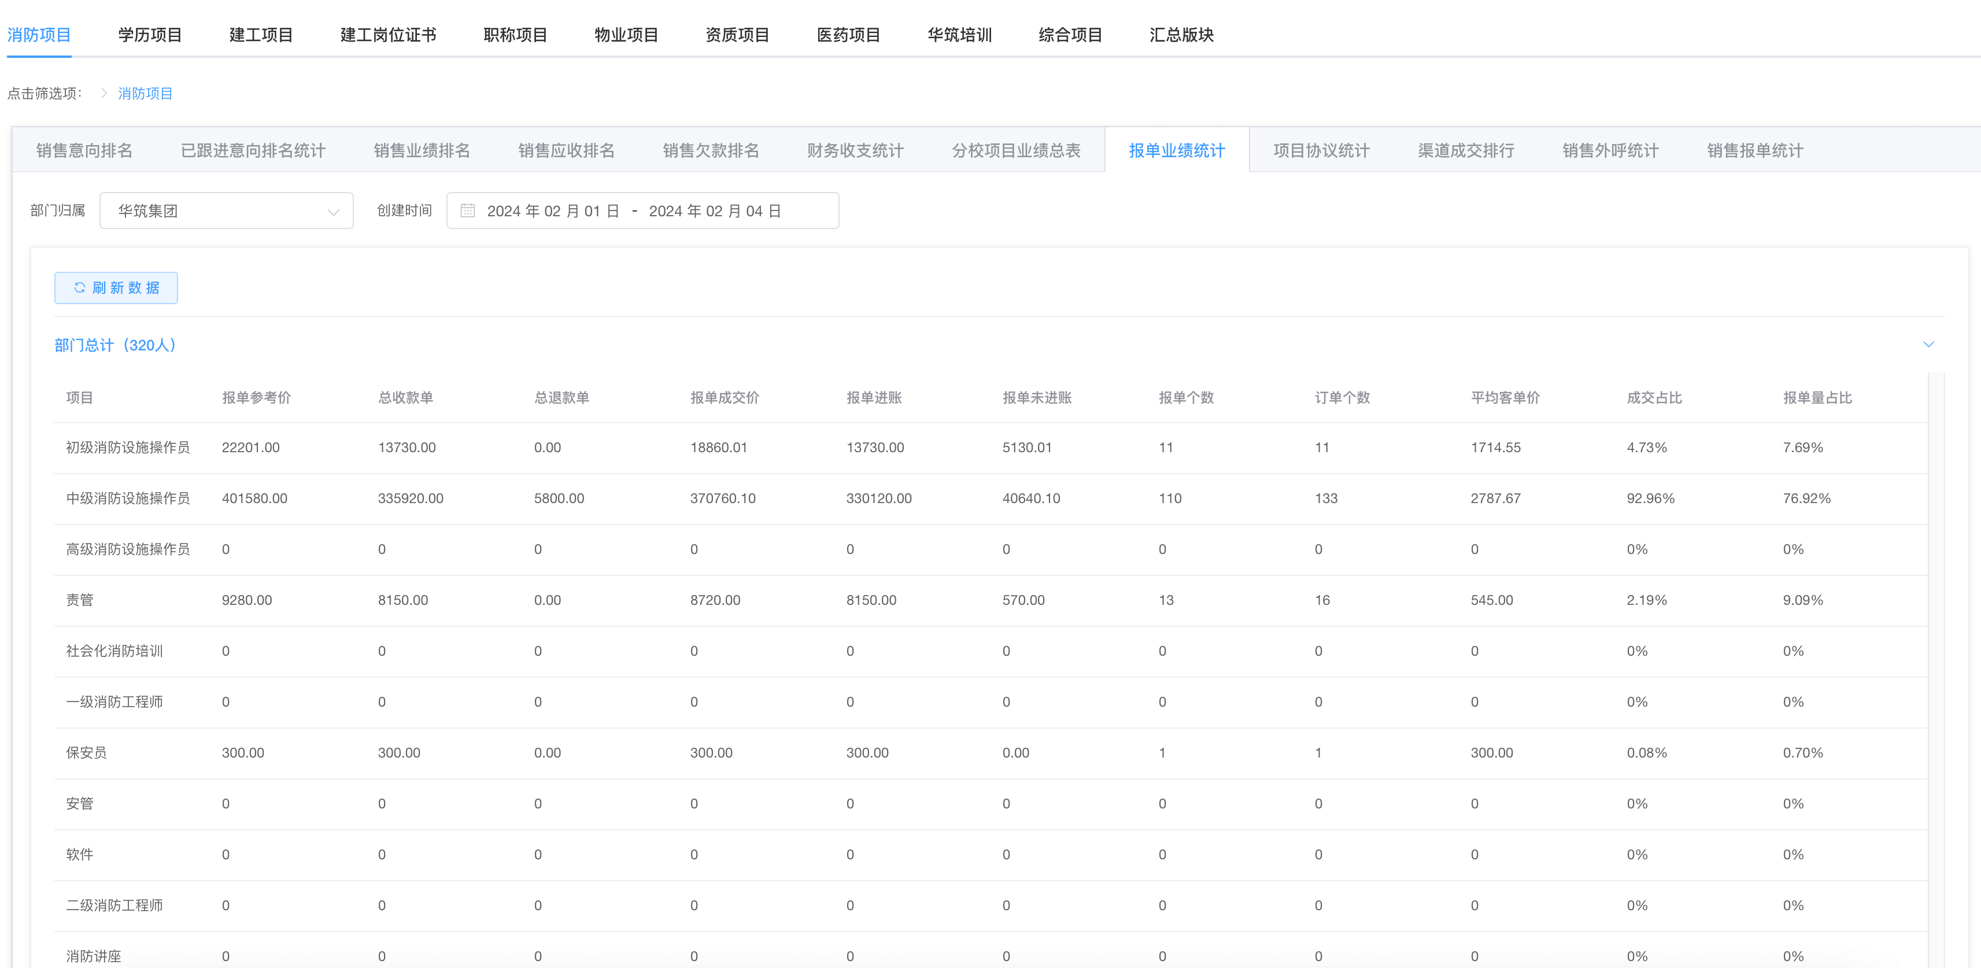Click the start date 2024年02月01日 field
The width and height of the screenshot is (1981, 968).
pos(553,210)
